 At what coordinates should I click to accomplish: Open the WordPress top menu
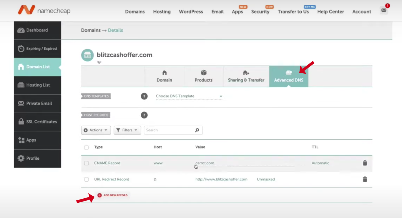[x=191, y=12]
